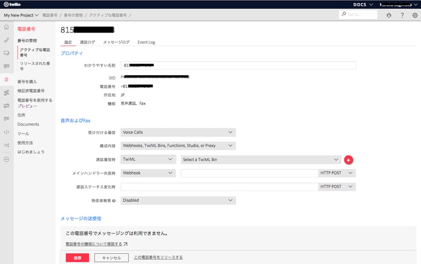Viewport: 421px width, 264px height.
Task: Open 電話番号を使用する プレビュー in the sidebar
Action: (35, 103)
